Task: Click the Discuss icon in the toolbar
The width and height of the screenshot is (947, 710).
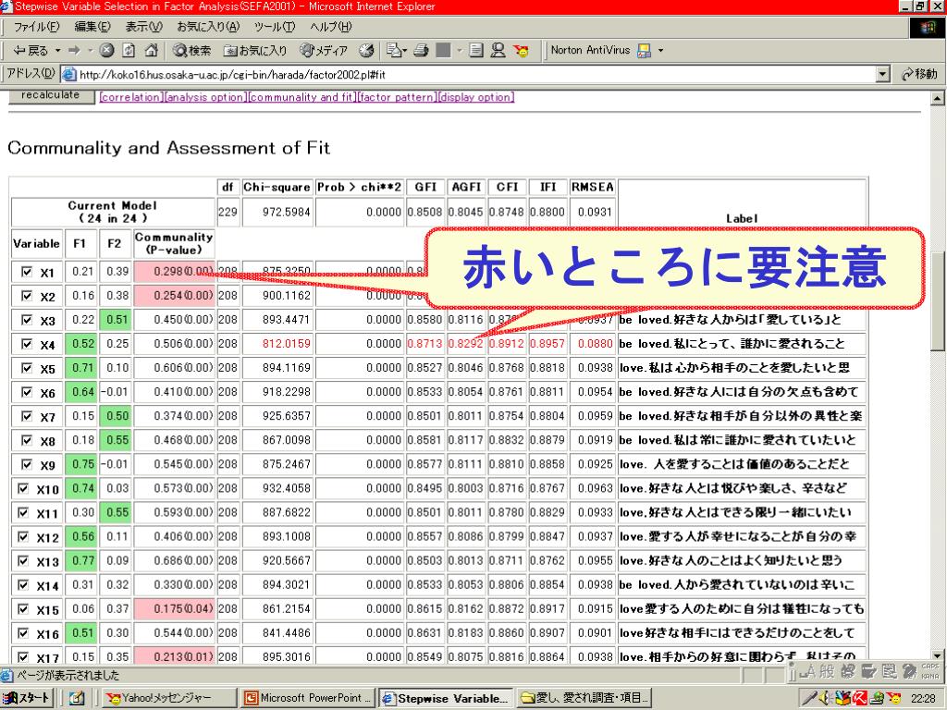Action: 476,51
